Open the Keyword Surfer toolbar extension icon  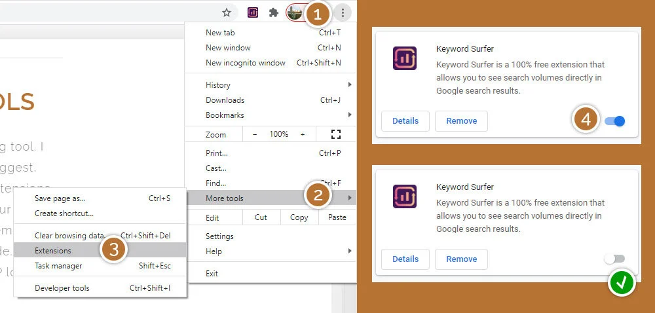click(x=253, y=12)
